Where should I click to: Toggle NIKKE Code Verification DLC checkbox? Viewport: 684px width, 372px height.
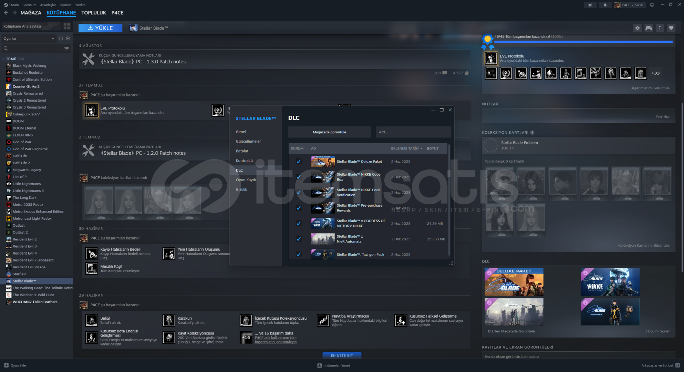299,192
